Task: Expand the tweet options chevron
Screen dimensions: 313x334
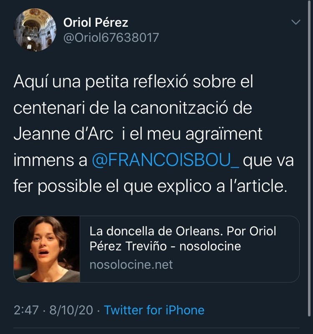Action: (295, 22)
